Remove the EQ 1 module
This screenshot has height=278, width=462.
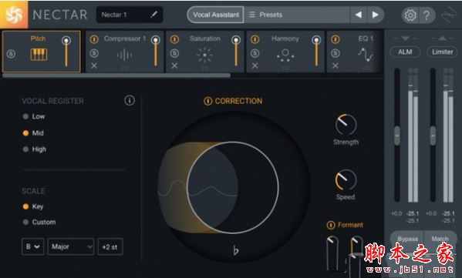coord(336,65)
